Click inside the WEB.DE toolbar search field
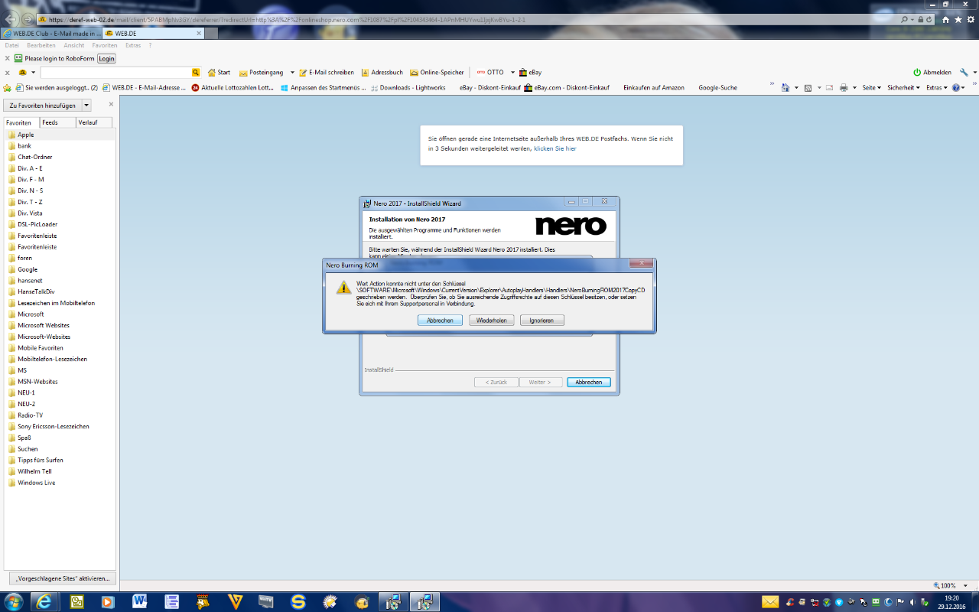The width and height of the screenshot is (979, 612). coord(115,72)
